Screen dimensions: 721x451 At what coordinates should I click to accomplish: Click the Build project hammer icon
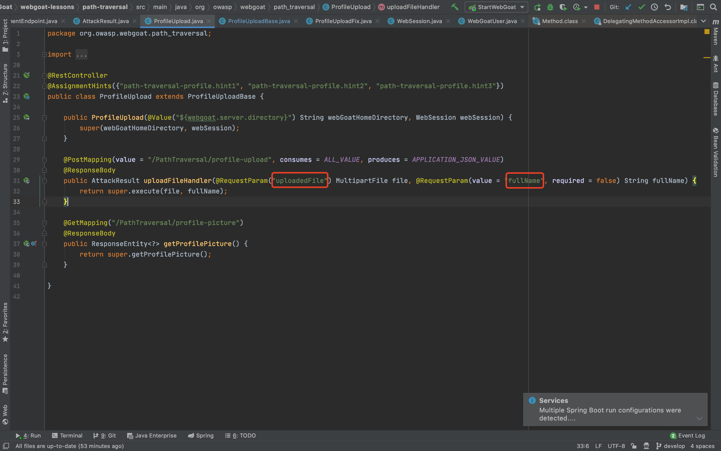tap(455, 7)
